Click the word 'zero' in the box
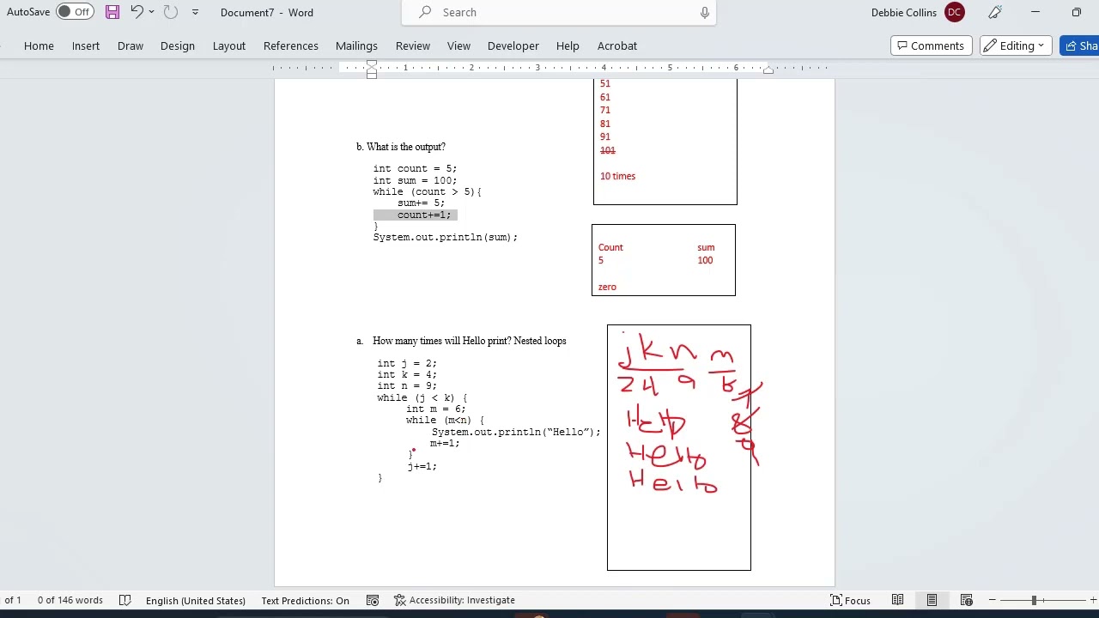1099x618 pixels. tap(607, 287)
